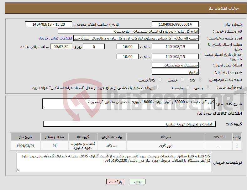Click the شماره نیاز field 1104003699000014
The image size is (247, 190).
[175, 24]
